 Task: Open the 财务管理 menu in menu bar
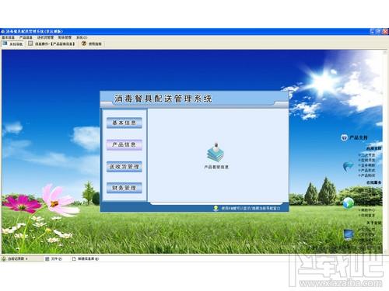pyautogui.click(x=65, y=37)
